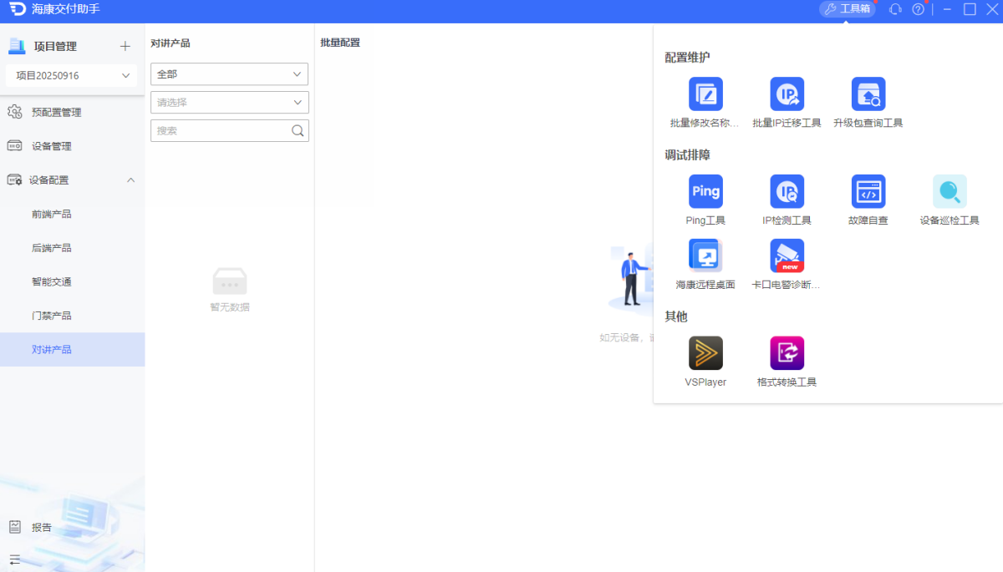Open 海康远程桌面 remote desktop
The width and height of the screenshot is (1003, 572).
(x=705, y=256)
